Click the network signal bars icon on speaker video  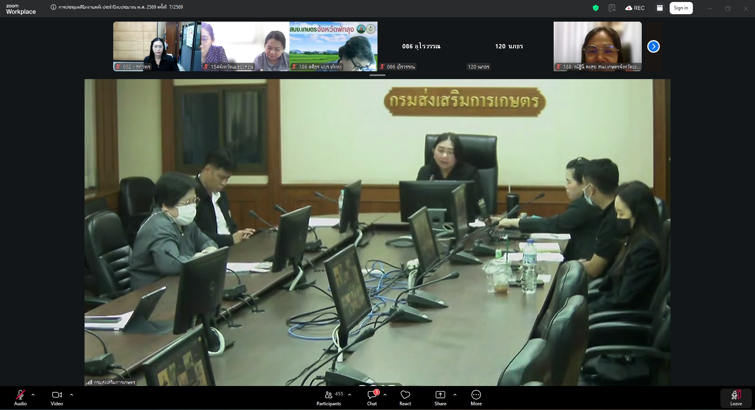tap(89, 382)
